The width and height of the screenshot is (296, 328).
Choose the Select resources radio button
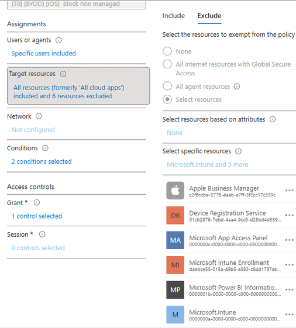(x=167, y=99)
